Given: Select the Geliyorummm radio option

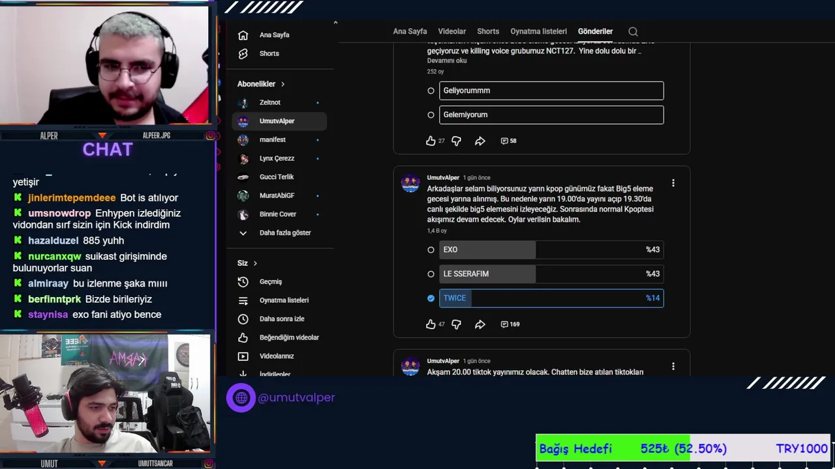Looking at the screenshot, I should [x=431, y=91].
